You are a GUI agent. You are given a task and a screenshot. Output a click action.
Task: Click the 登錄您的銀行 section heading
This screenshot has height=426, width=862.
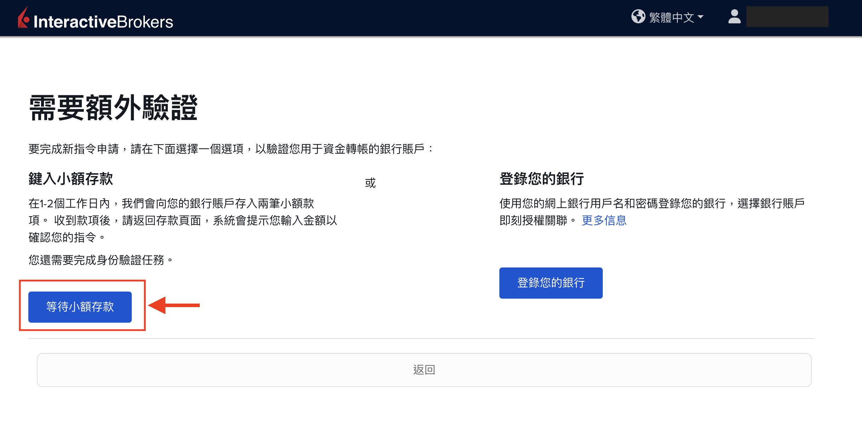tap(541, 179)
